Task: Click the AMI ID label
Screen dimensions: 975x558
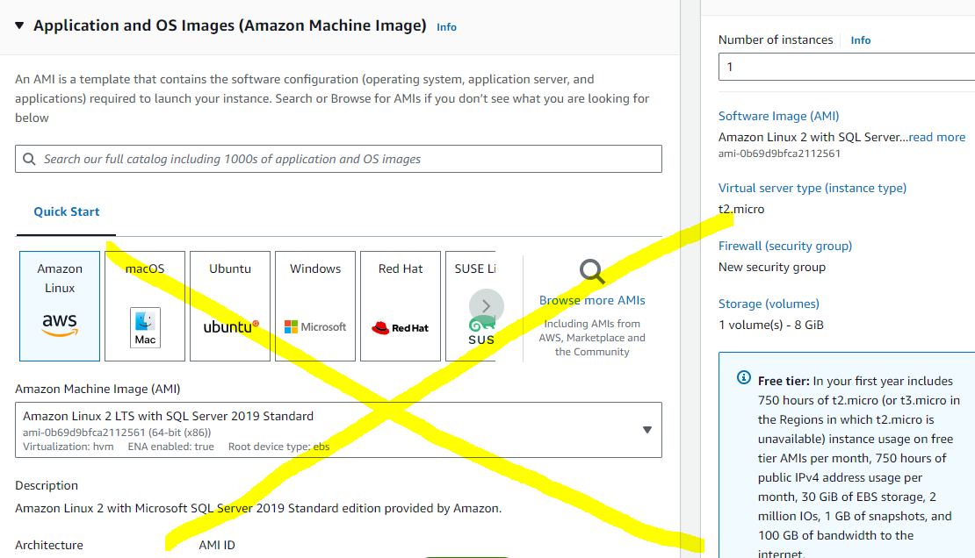Action: pyautogui.click(x=217, y=545)
